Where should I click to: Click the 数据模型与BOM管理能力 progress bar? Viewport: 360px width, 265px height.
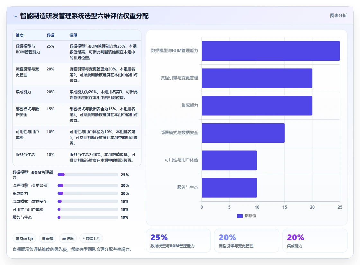(88, 175)
